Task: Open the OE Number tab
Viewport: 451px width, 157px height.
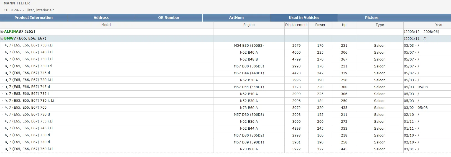Action: 169,18
